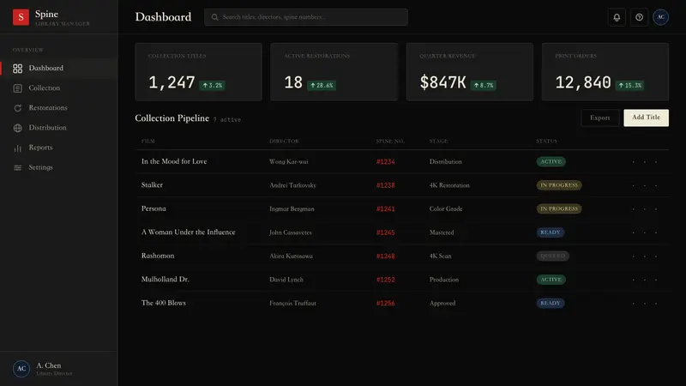Open Distribution page label
The height and width of the screenshot is (386, 686).
tap(48, 127)
